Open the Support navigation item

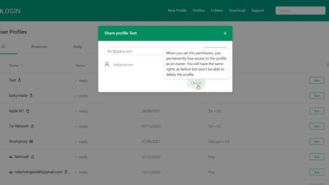tap(258, 10)
